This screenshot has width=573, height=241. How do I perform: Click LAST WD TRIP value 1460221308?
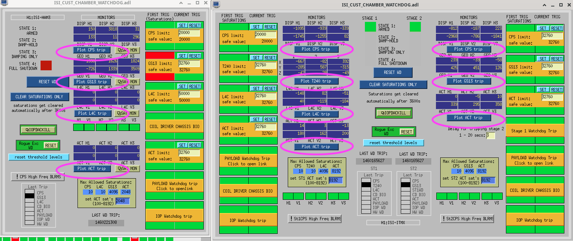click(x=106, y=222)
